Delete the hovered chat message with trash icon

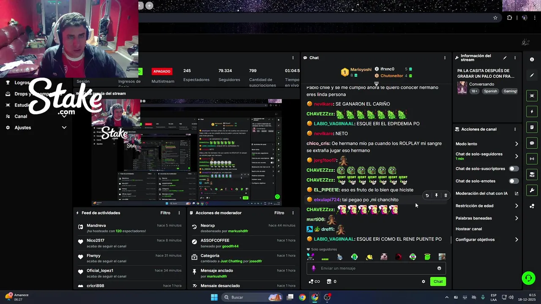(445, 195)
